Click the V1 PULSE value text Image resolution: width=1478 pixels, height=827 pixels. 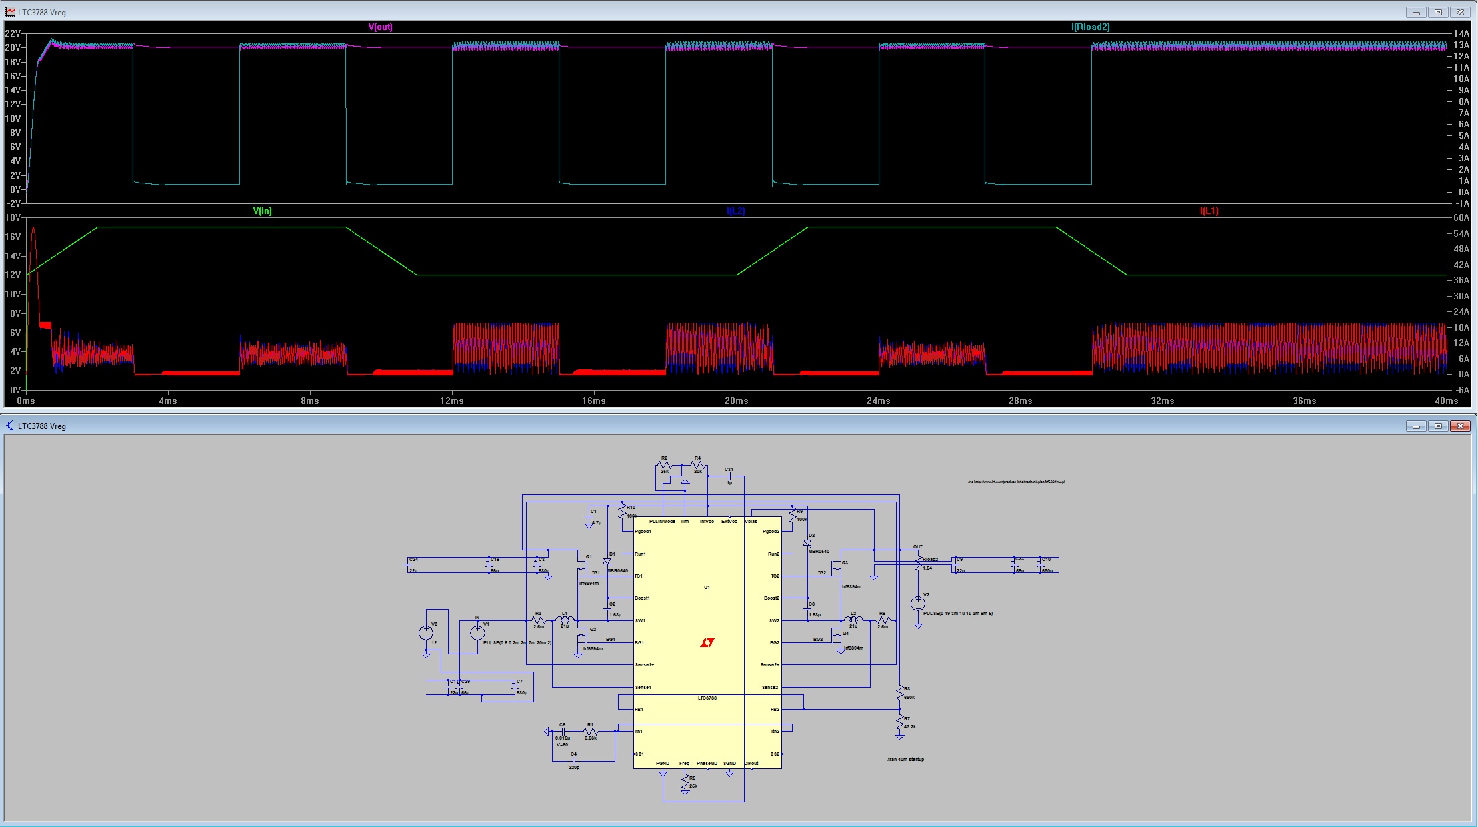point(517,643)
